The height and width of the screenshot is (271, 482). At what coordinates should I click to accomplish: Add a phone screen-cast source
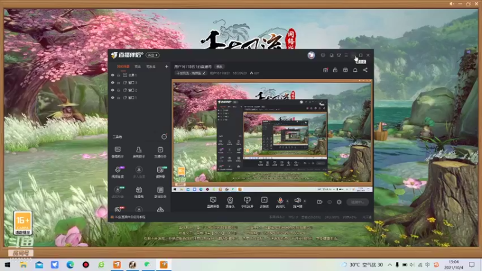(x=247, y=202)
